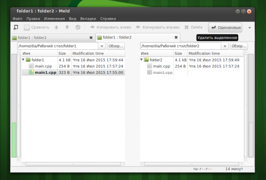Click rw-r--r-- permissions in status bar
Screen dimensions: 266x180
click(202, 169)
